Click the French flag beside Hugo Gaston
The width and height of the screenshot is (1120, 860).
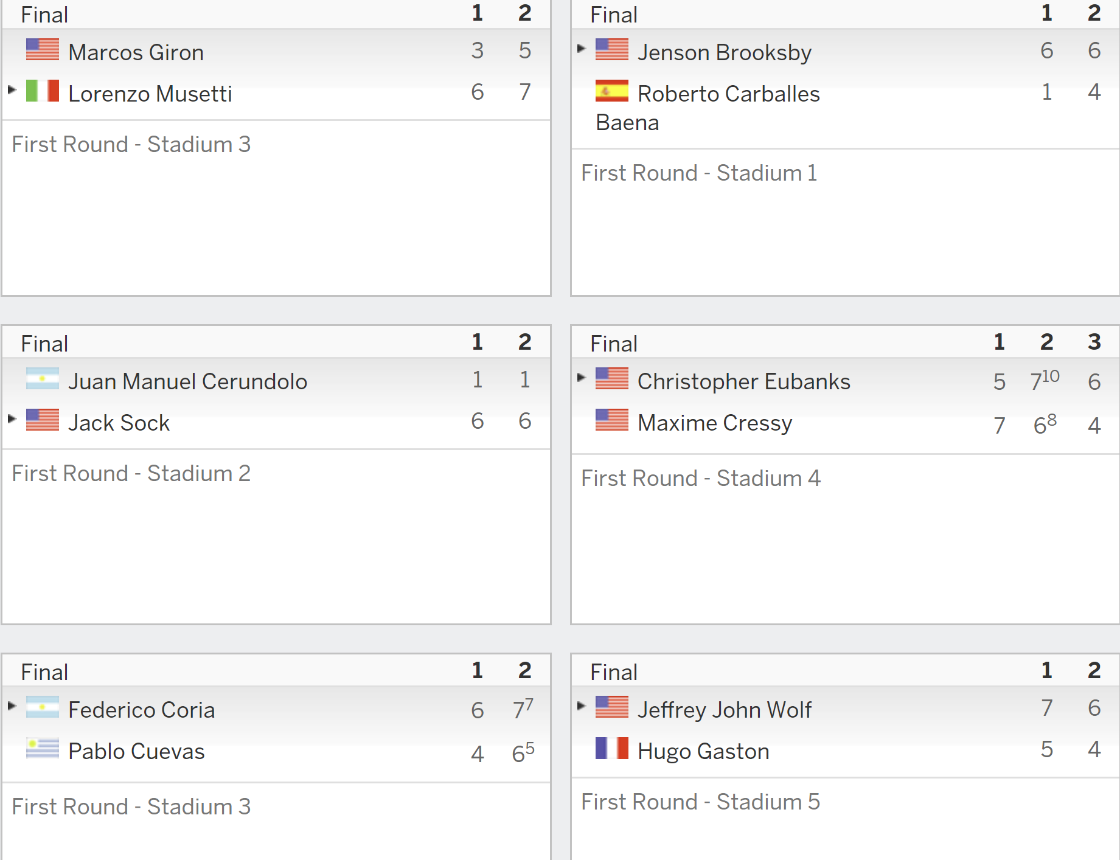pos(612,748)
